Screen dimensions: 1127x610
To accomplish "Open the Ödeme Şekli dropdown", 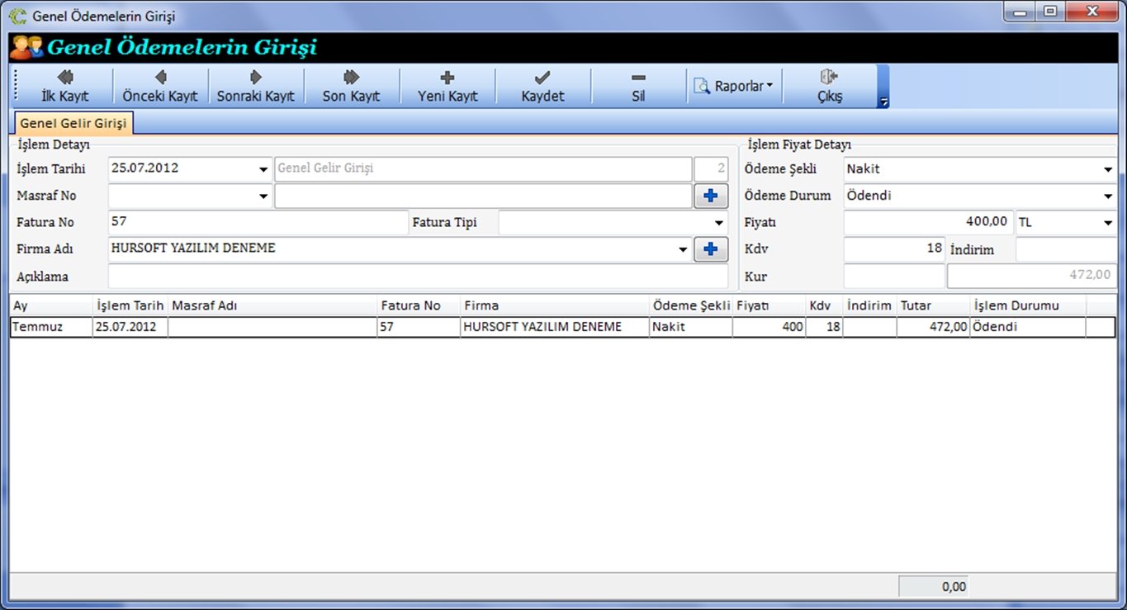I will click(x=1107, y=169).
